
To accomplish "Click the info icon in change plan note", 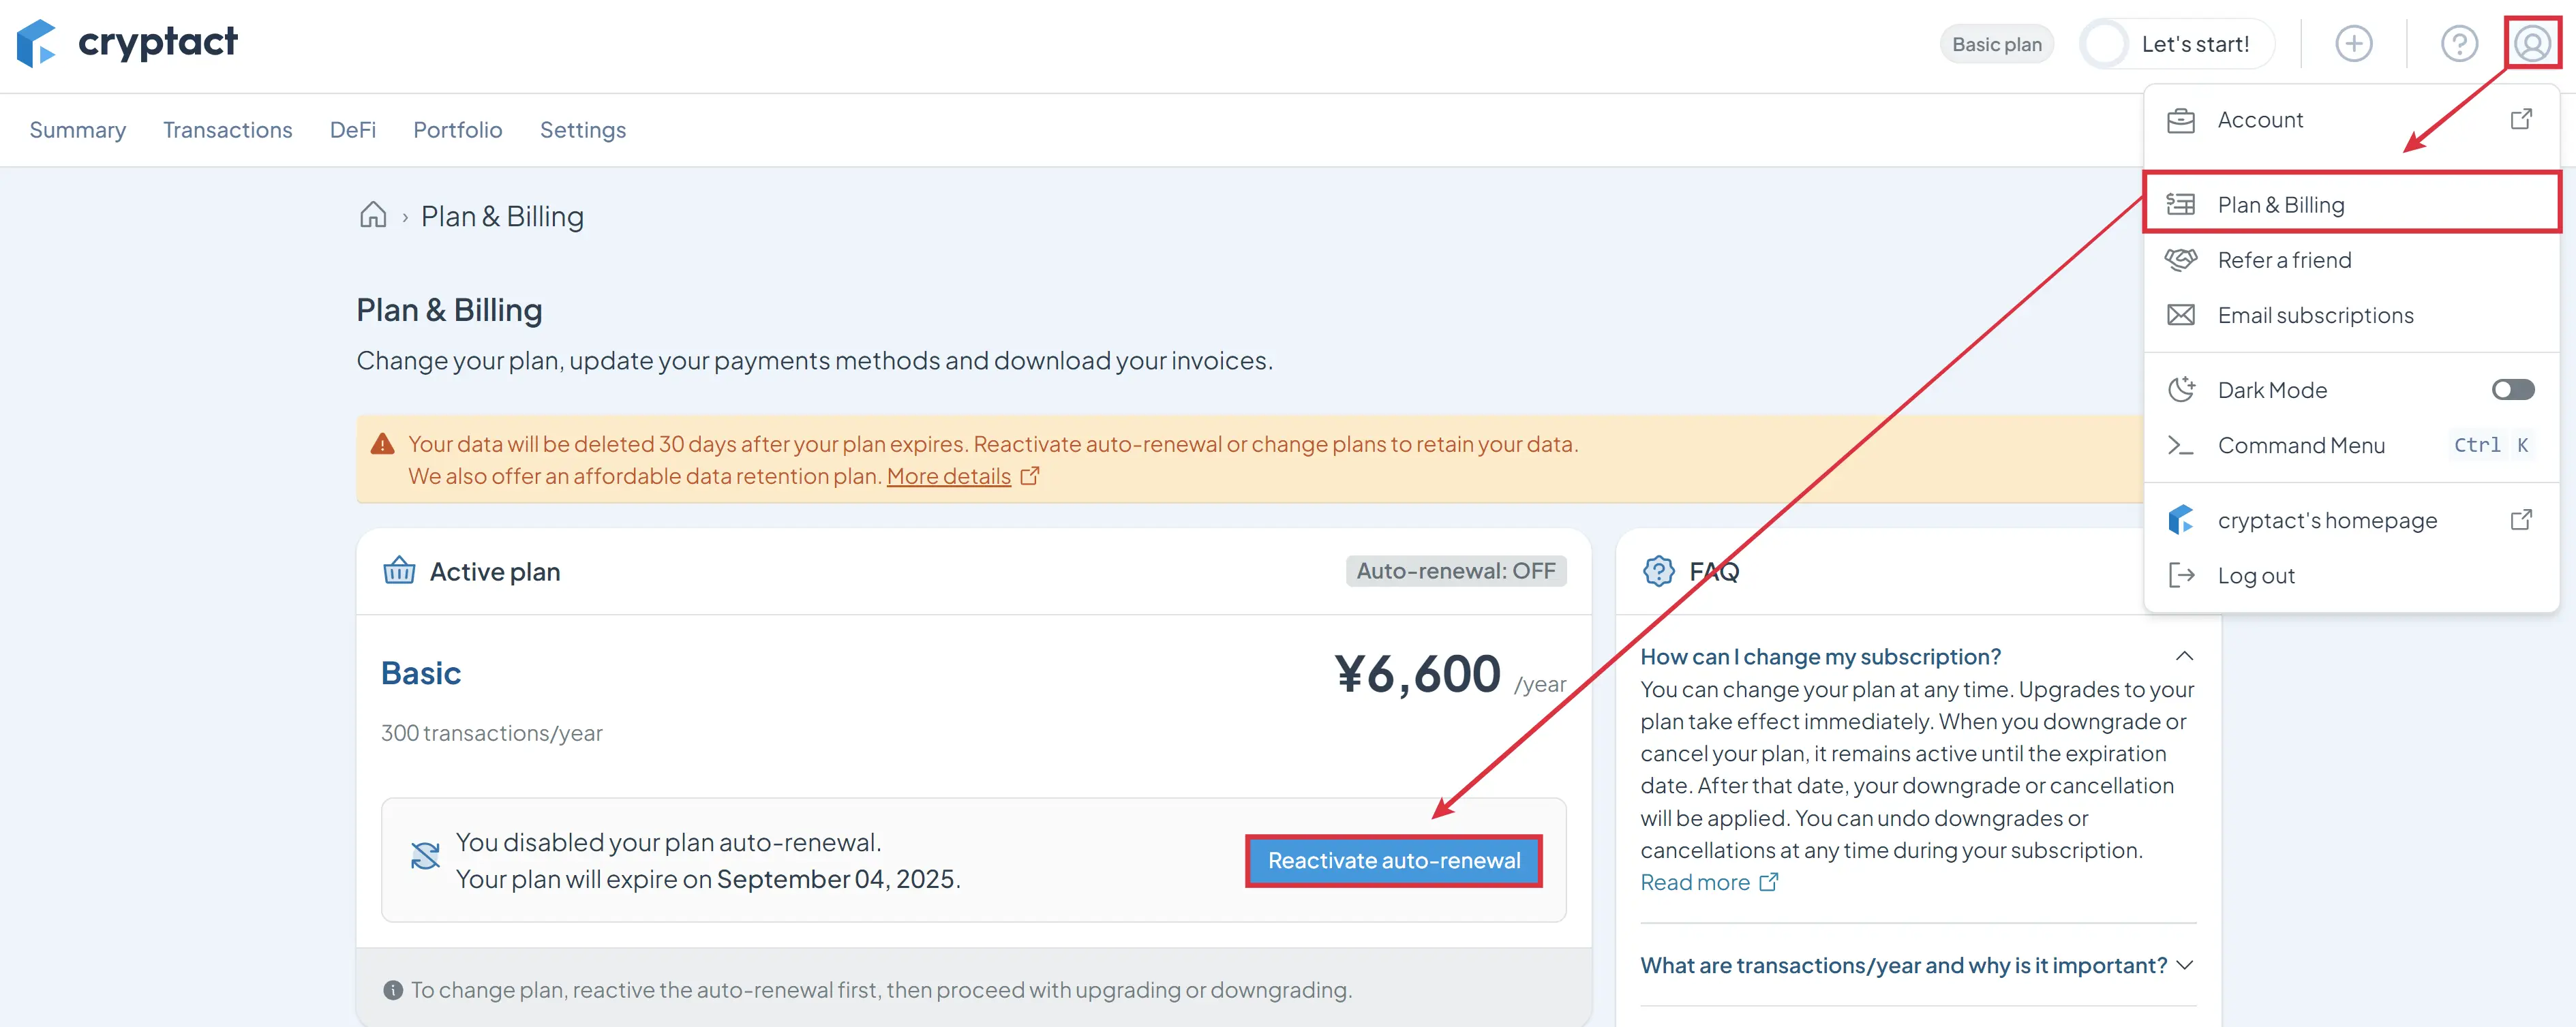I will coord(393,990).
